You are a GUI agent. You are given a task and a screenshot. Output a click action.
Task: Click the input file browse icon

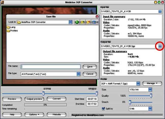(x=160, y=11)
